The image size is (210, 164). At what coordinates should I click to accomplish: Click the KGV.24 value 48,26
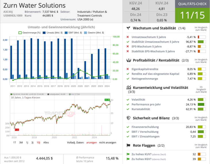click(x=135, y=9)
